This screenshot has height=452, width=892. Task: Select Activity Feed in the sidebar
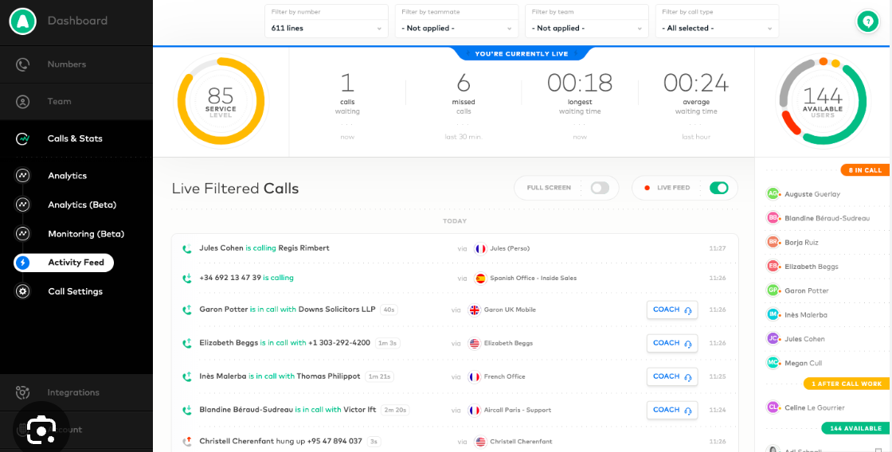(x=64, y=263)
